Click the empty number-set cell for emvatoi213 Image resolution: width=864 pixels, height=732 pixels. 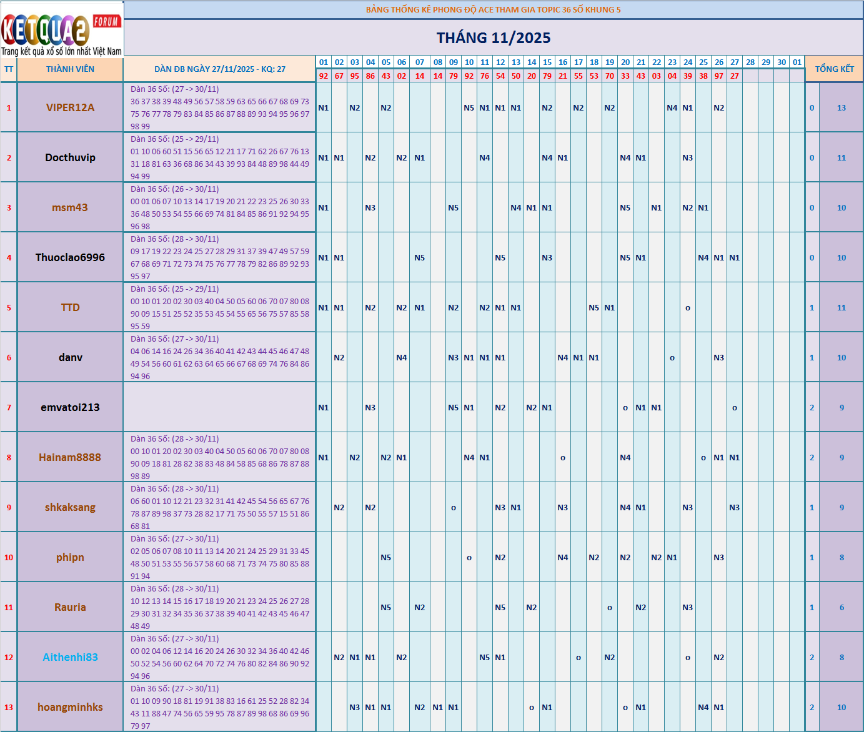219,407
